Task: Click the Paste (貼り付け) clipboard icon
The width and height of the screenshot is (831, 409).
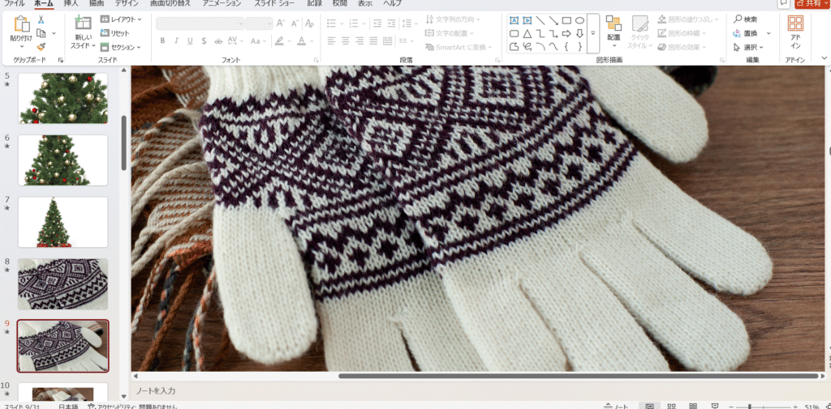Action: (21, 24)
